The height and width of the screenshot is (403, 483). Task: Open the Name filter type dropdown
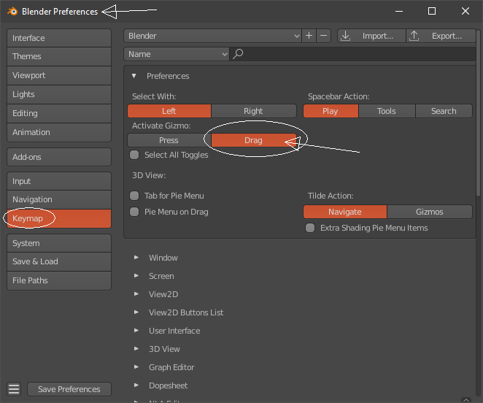(x=177, y=54)
